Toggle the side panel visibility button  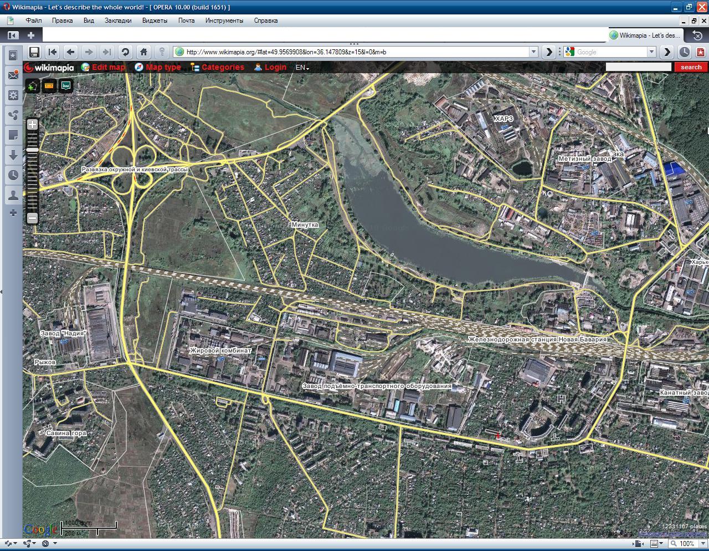[x=13, y=35]
